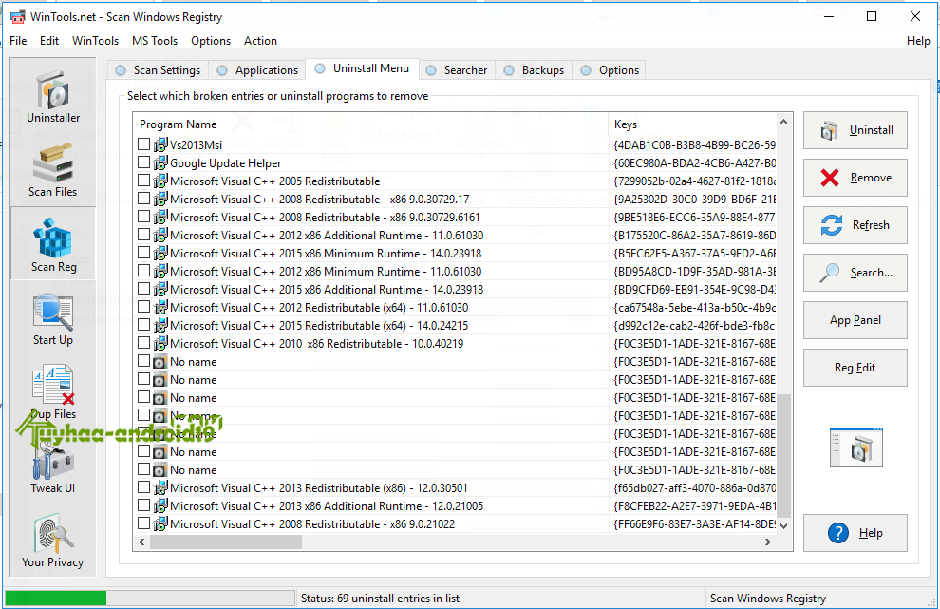Click key {4DAB1C0B-B3B8-4B99-BC26-59 cell

coord(694,144)
